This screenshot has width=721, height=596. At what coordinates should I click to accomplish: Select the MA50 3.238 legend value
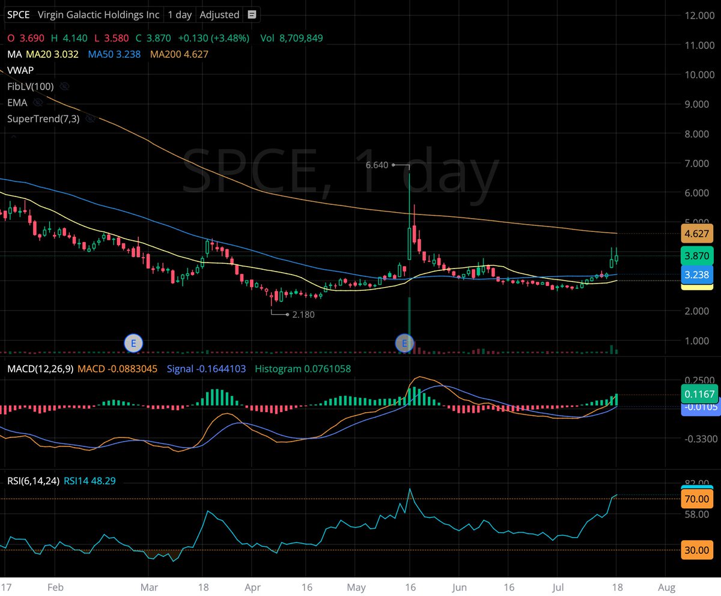click(115, 54)
